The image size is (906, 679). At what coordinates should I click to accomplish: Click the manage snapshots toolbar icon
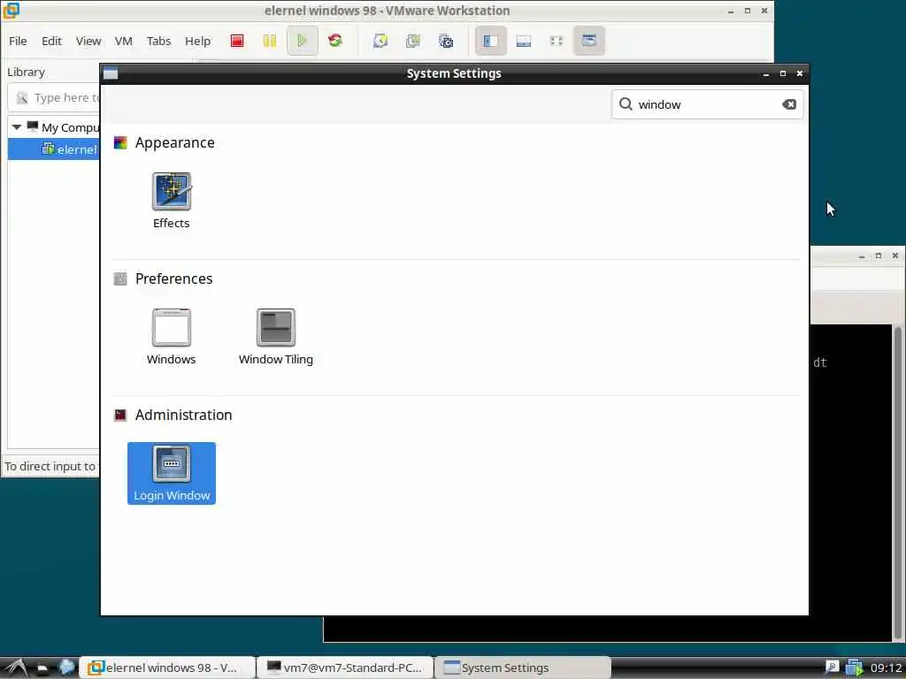click(446, 41)
